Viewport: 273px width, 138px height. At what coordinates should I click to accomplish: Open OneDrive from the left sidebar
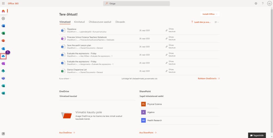coord(3,56)
